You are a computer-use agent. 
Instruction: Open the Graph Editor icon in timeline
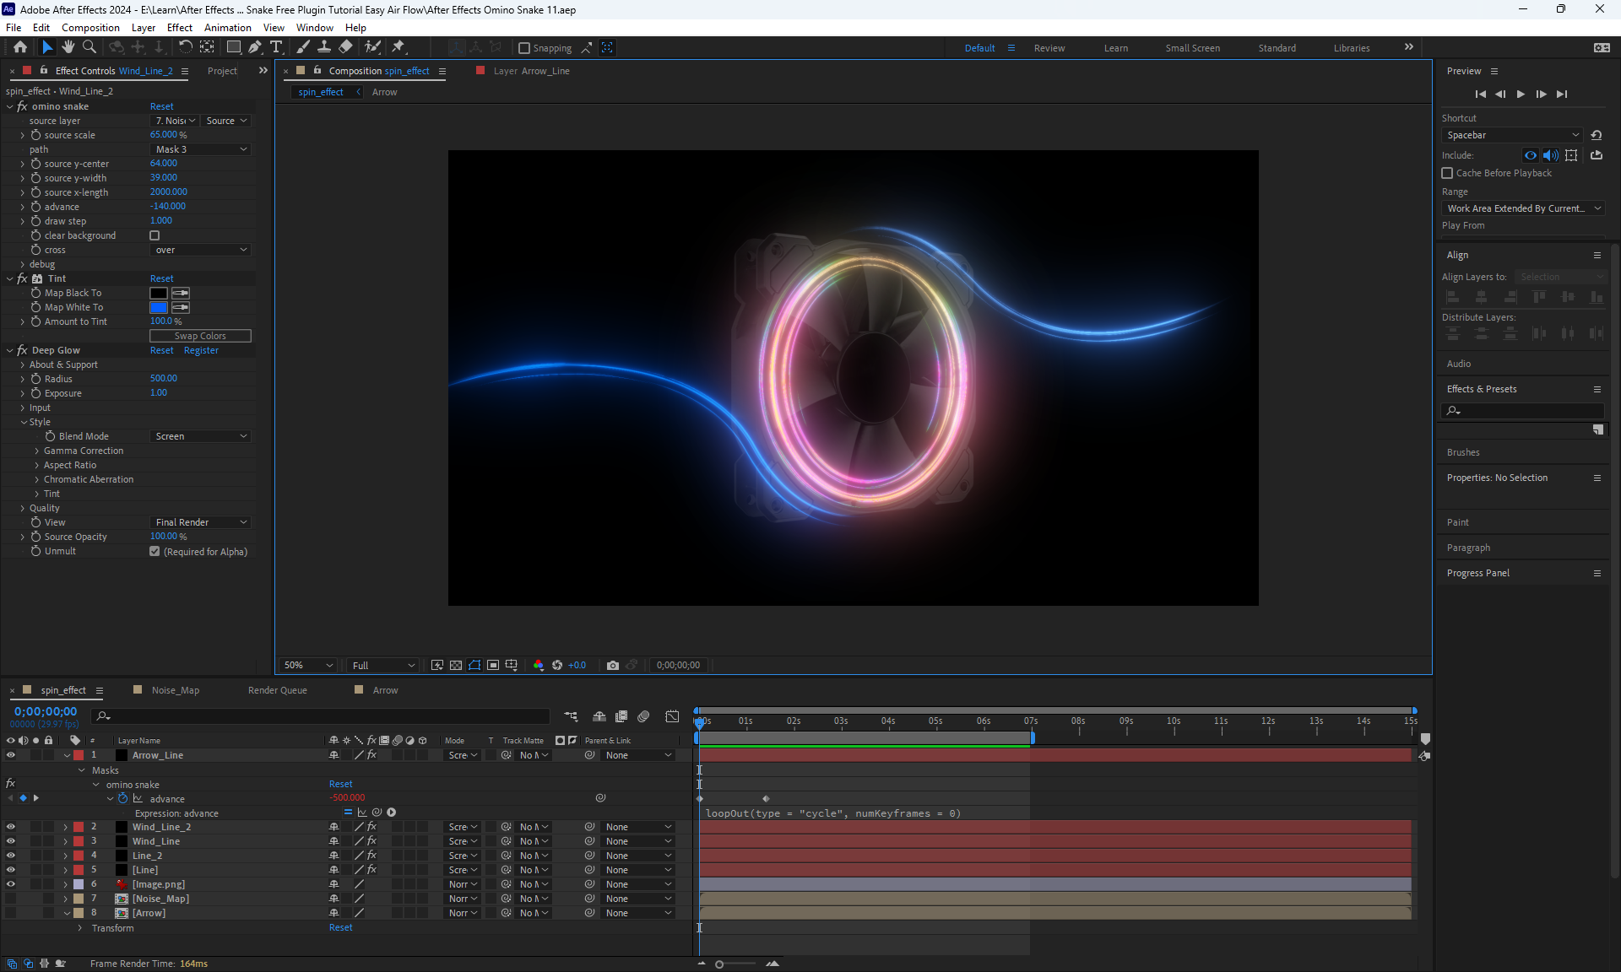pos(672,716)
